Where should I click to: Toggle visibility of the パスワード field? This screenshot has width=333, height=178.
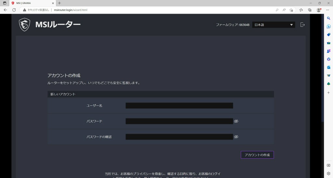pyautogui.click(x=236, y=121)
